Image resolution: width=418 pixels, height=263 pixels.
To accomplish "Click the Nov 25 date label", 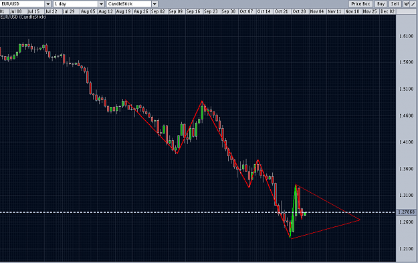I will pos(370,11).
